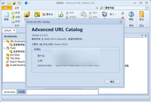The height and width of the screenshot is (102, 151).
Task: Close the right side panel
Action: (x=146, y=35)
